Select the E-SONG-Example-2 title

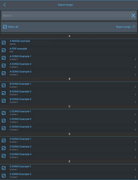(x=20, y=174)
